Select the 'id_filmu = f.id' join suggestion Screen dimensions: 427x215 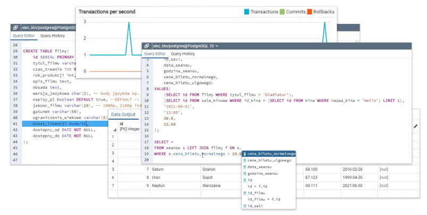(263, 199)
